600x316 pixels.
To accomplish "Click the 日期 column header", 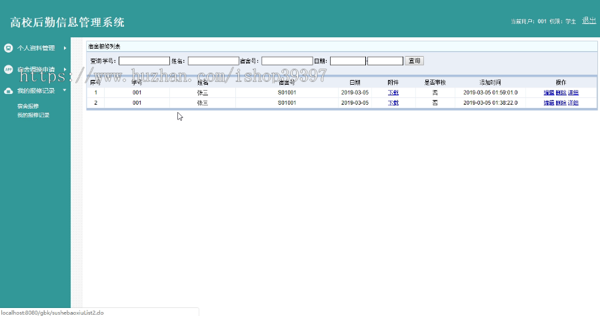I will point(355,82).
